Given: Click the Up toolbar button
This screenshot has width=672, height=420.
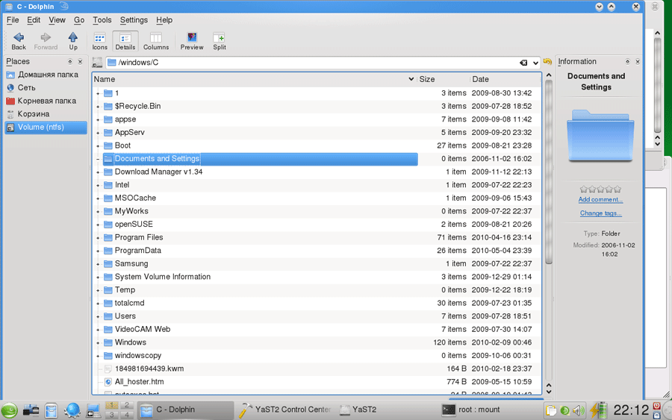Looking at the screenshot, I should pyautogui.click(x=73, y=41).
